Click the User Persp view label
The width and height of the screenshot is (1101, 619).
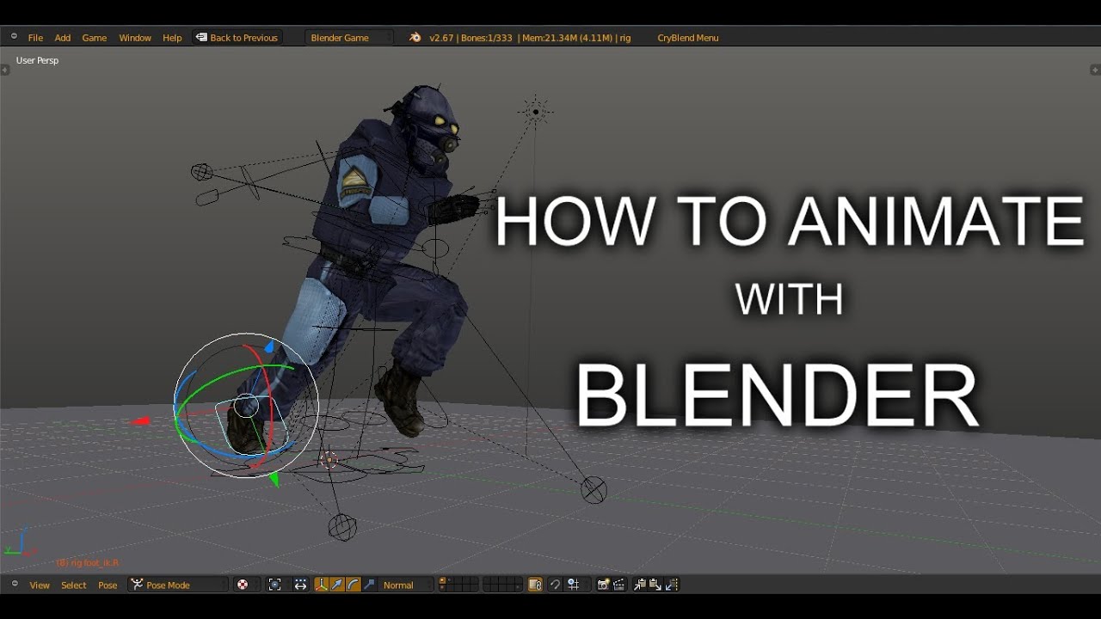point(37,60)
